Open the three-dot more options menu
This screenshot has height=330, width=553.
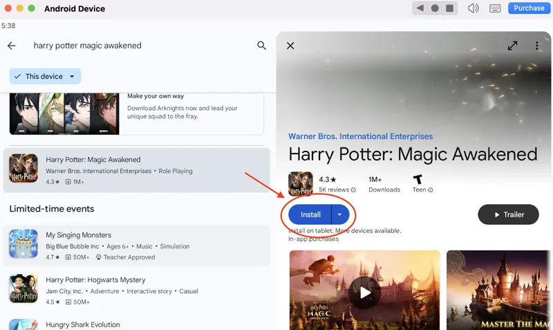point(536,46)
